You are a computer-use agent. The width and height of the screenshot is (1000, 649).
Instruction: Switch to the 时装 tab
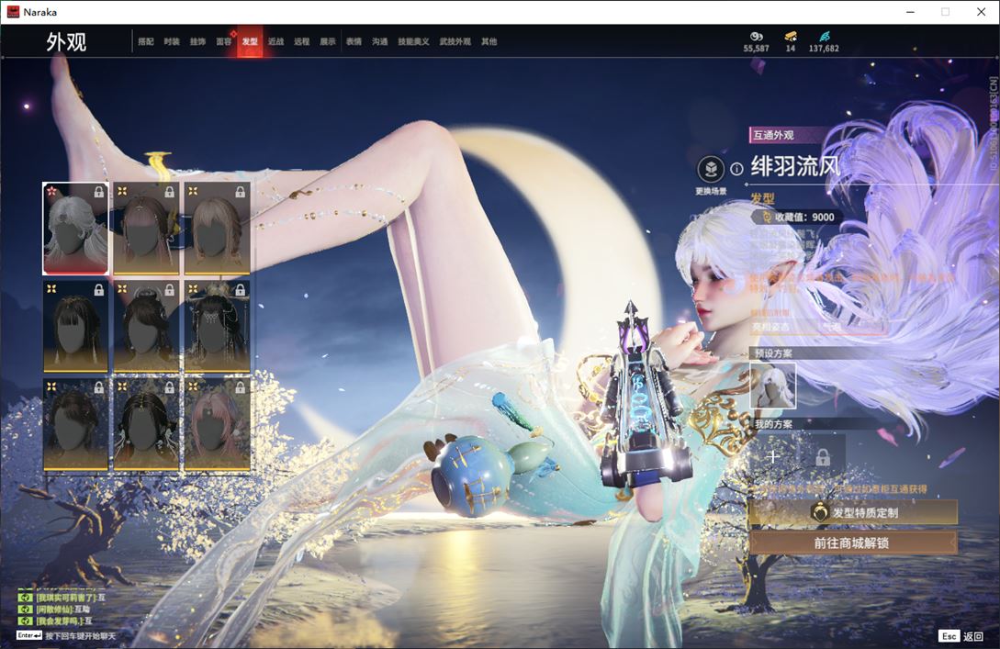click(172, 41)
